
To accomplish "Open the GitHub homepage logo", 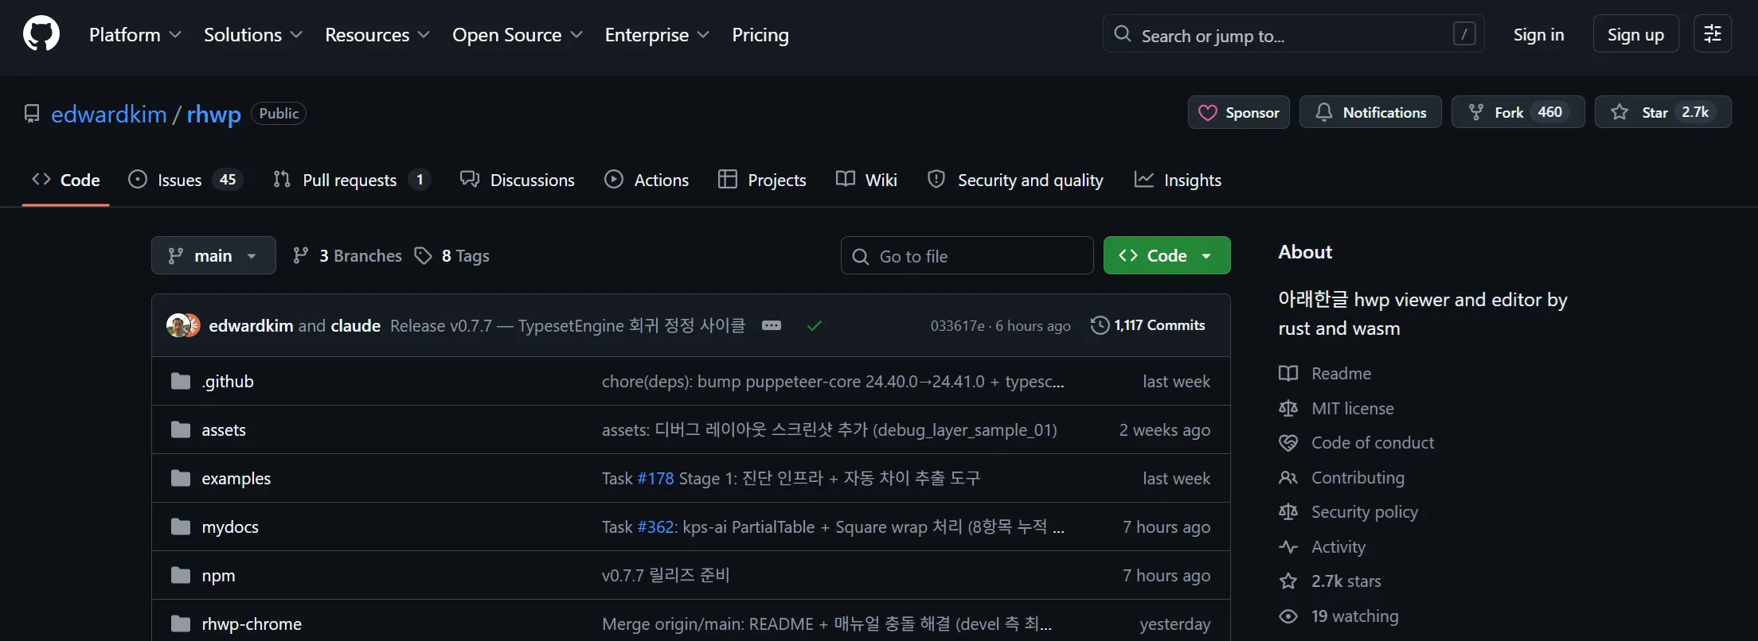I will click(x=41, y=34).
